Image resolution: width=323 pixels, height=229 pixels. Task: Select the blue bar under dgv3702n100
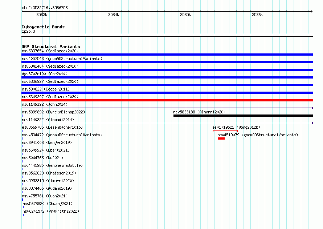click(167, 77)
